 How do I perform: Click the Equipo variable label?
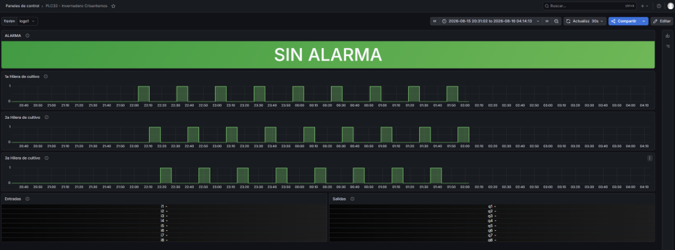(9, 21)
